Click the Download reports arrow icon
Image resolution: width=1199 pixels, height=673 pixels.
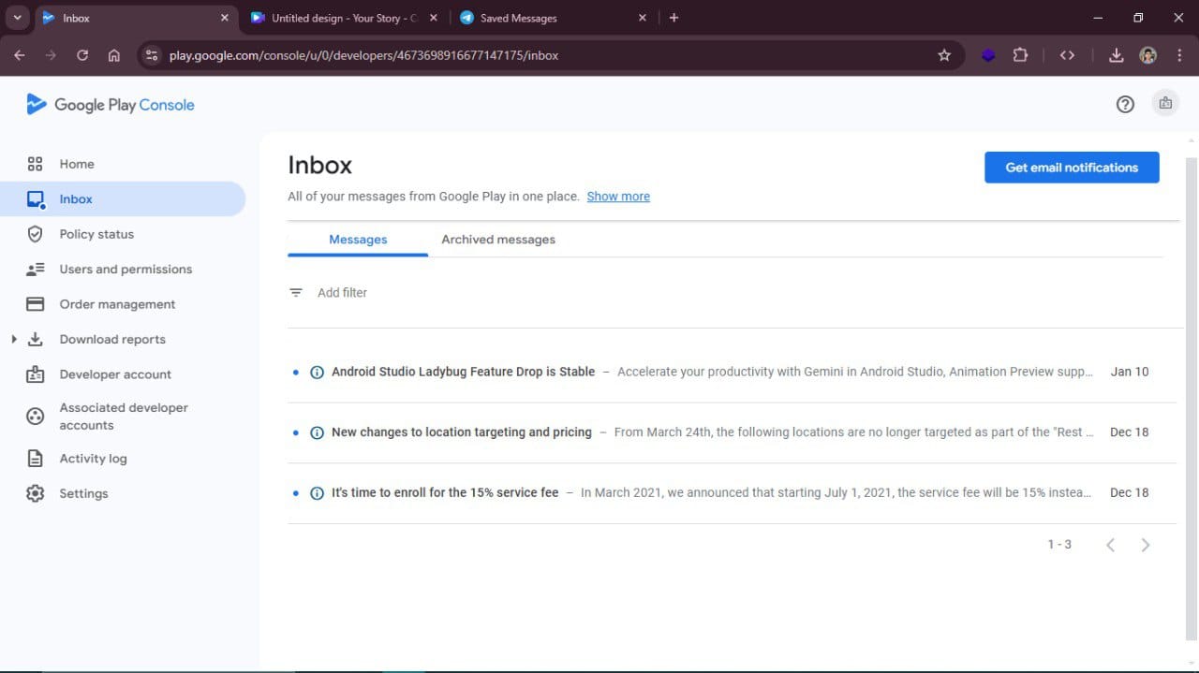tap(36, 339)
